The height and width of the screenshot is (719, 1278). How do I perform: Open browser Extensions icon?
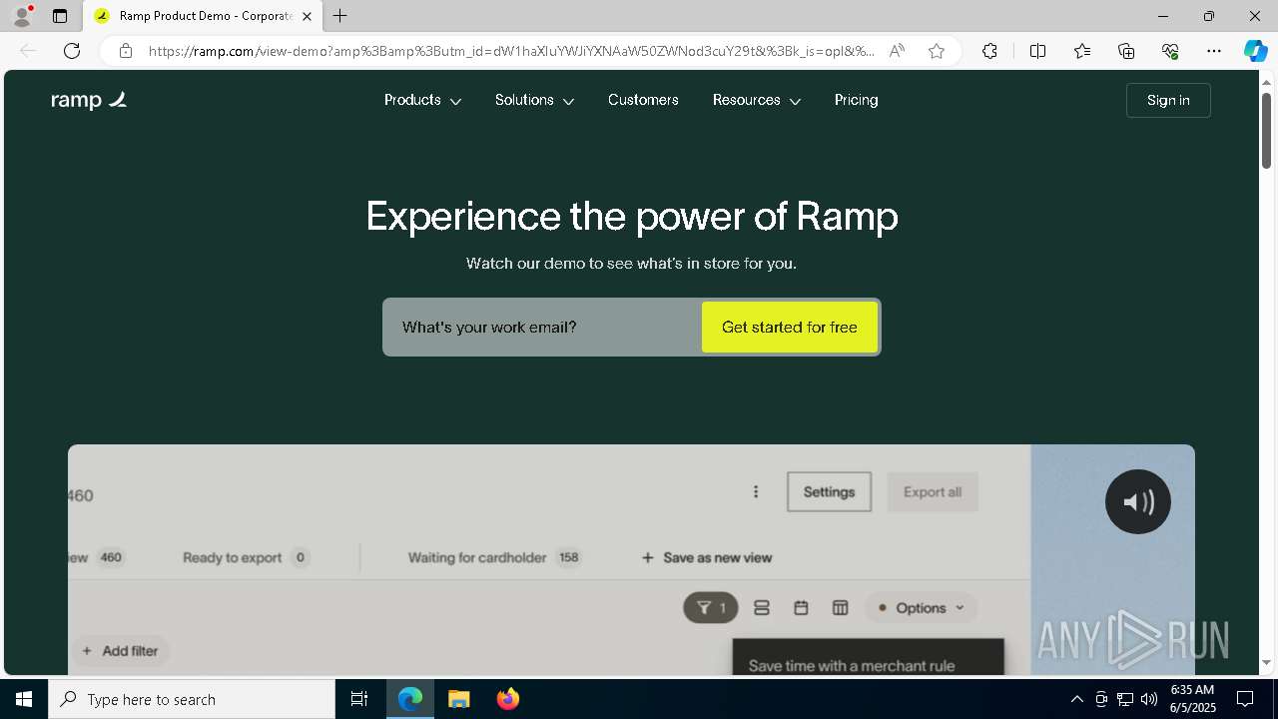(989, 51)
